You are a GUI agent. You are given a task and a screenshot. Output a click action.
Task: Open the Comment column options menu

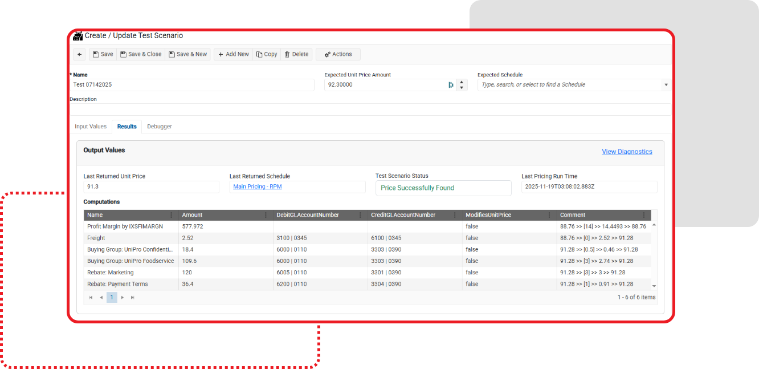click(x=644, y=216)
